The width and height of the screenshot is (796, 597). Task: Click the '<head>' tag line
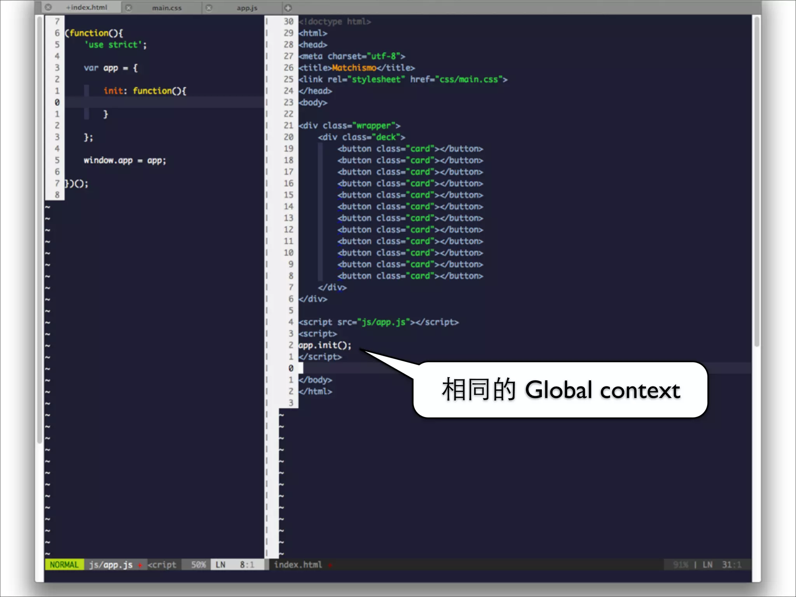pos(313,45)
